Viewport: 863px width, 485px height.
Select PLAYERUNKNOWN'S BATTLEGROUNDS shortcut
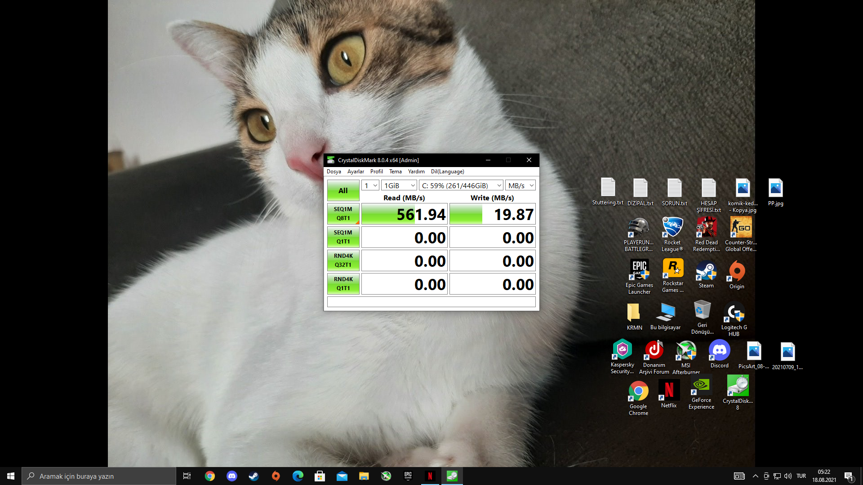pyautogui.click(x=638, y=234)
